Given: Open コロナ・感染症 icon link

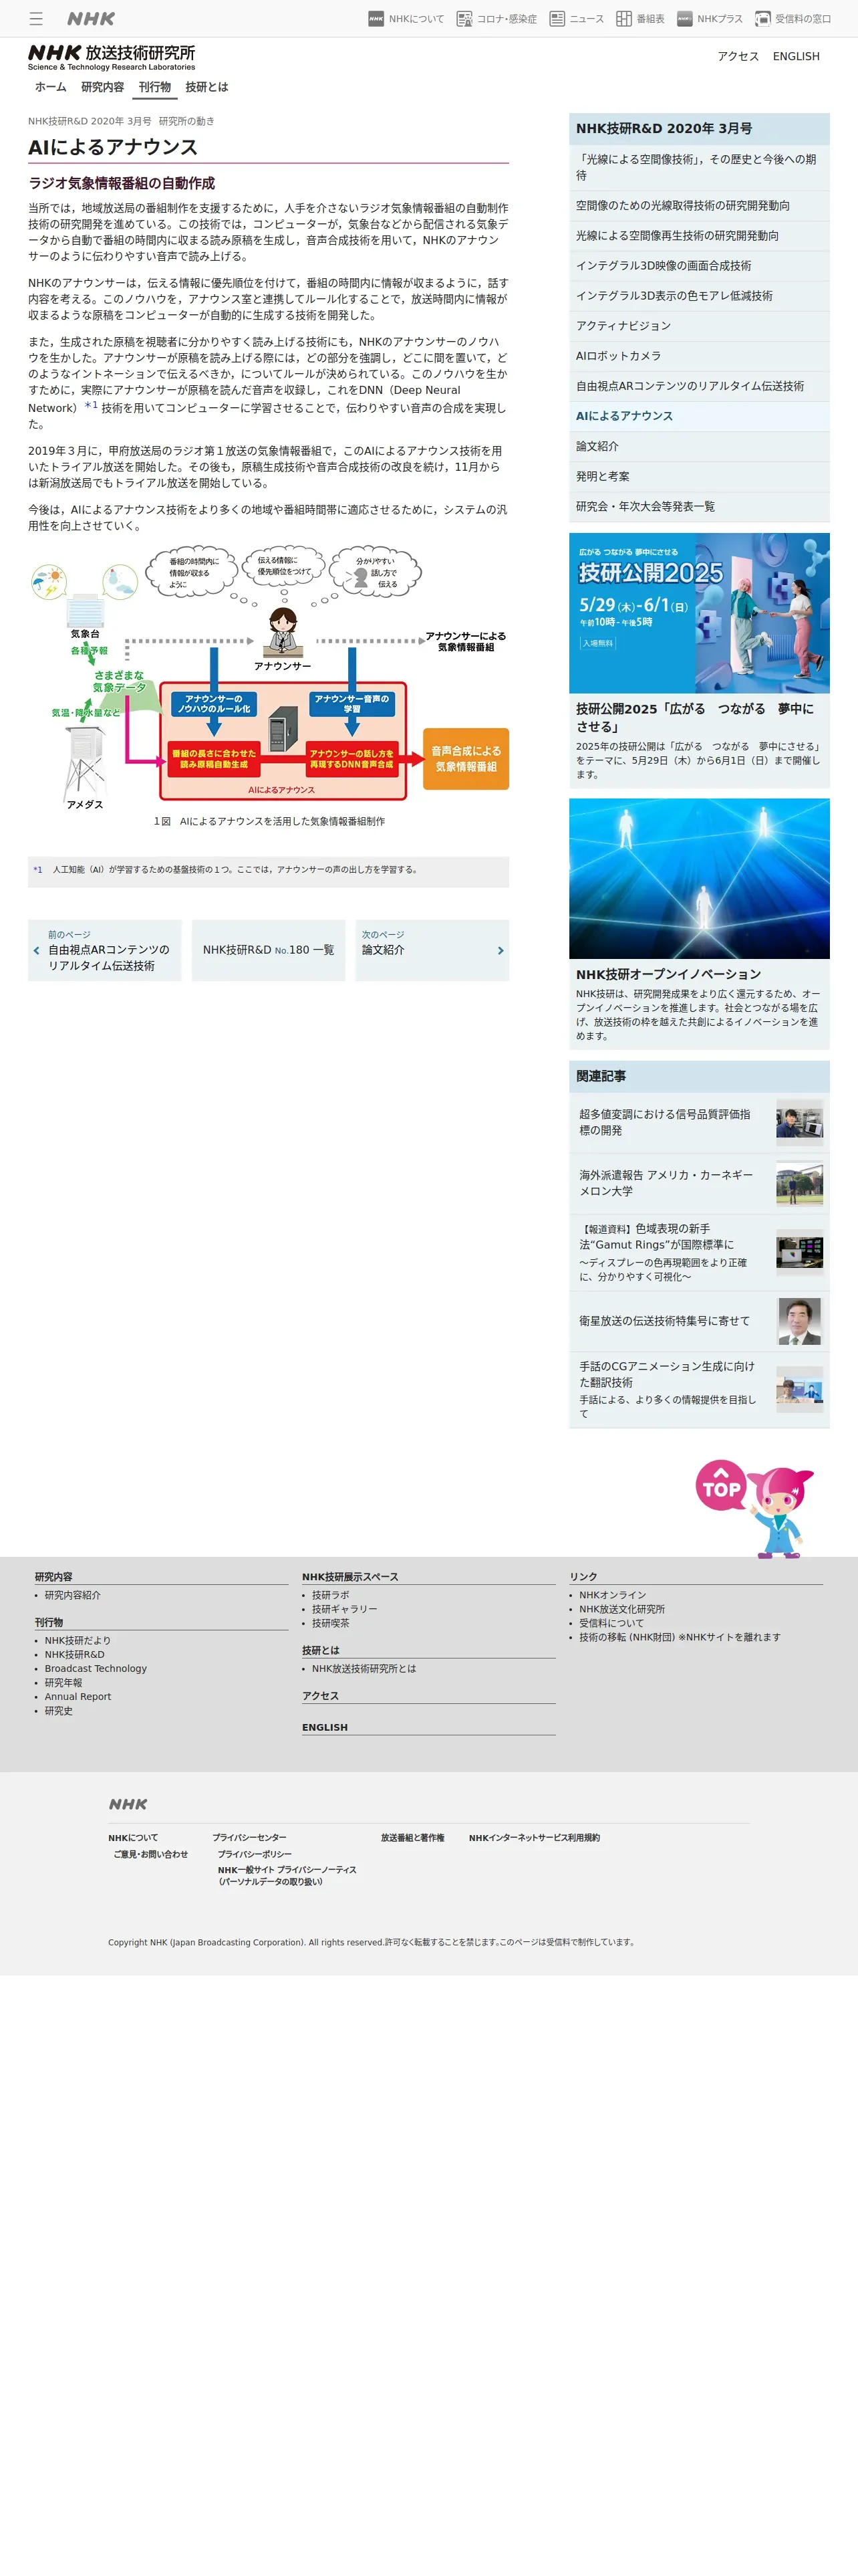Looking at the screenshot, I should click(496, 18).
